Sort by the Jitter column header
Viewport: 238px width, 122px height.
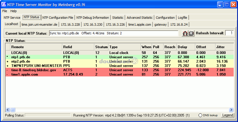point(224,47)
